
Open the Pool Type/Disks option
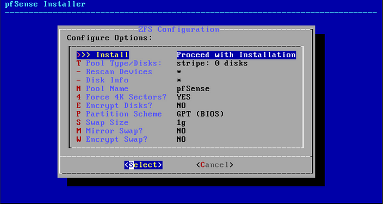point(119,63)
